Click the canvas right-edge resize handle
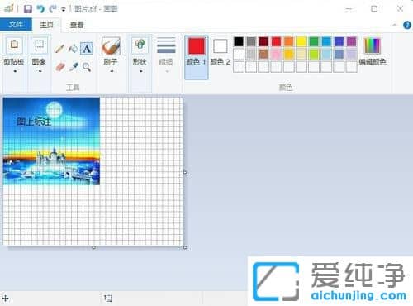 pos(185,173)
